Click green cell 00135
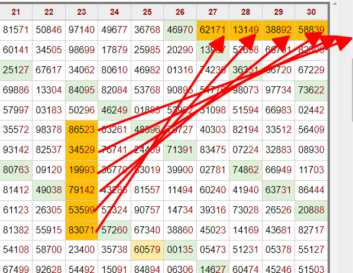 [x=180, y=250]
